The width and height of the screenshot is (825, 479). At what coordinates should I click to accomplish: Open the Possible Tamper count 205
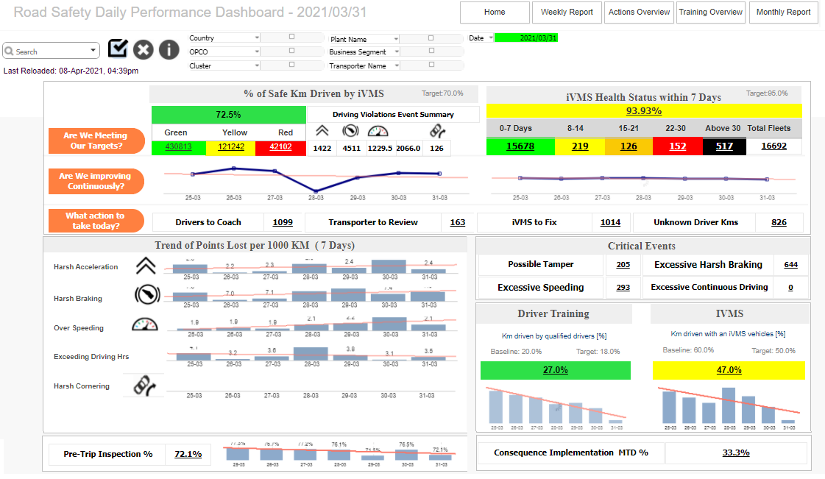tap(623, 264)
